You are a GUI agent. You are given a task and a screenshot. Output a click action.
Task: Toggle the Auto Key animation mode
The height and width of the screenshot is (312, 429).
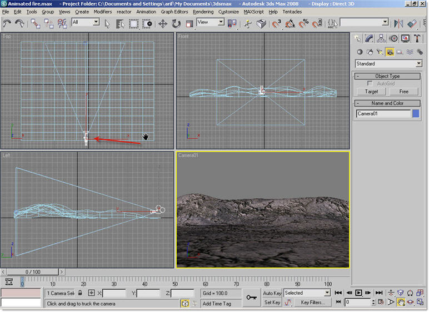click(272, 293)
